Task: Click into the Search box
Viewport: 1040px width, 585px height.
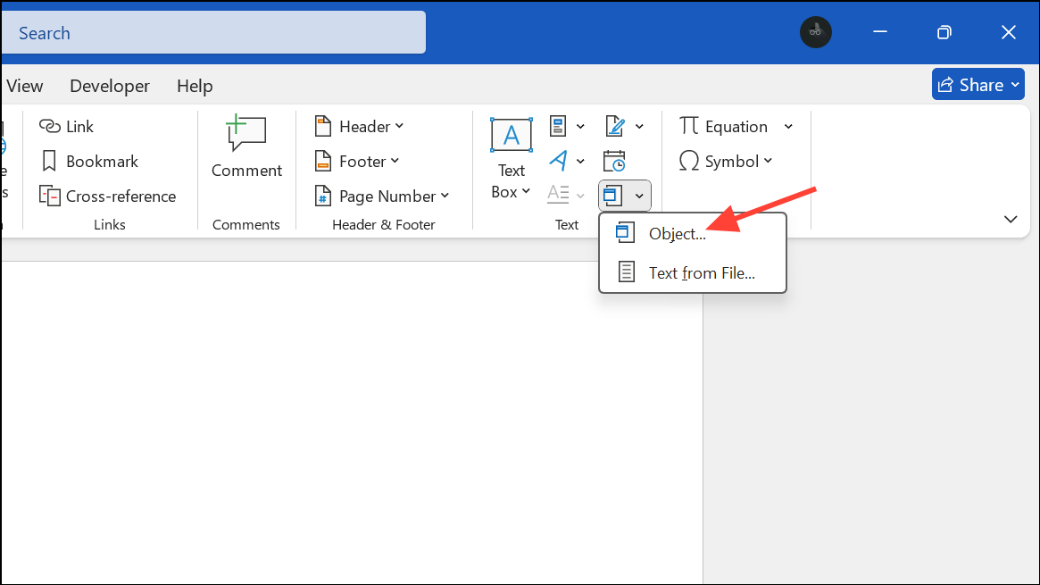Action: pos(212,33)
